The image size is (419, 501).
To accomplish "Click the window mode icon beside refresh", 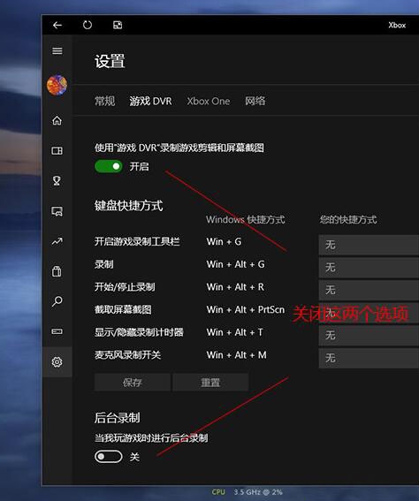I will point(118,25).
